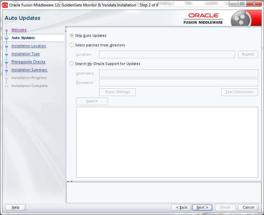Maximize the installer window

pos(242,4)
